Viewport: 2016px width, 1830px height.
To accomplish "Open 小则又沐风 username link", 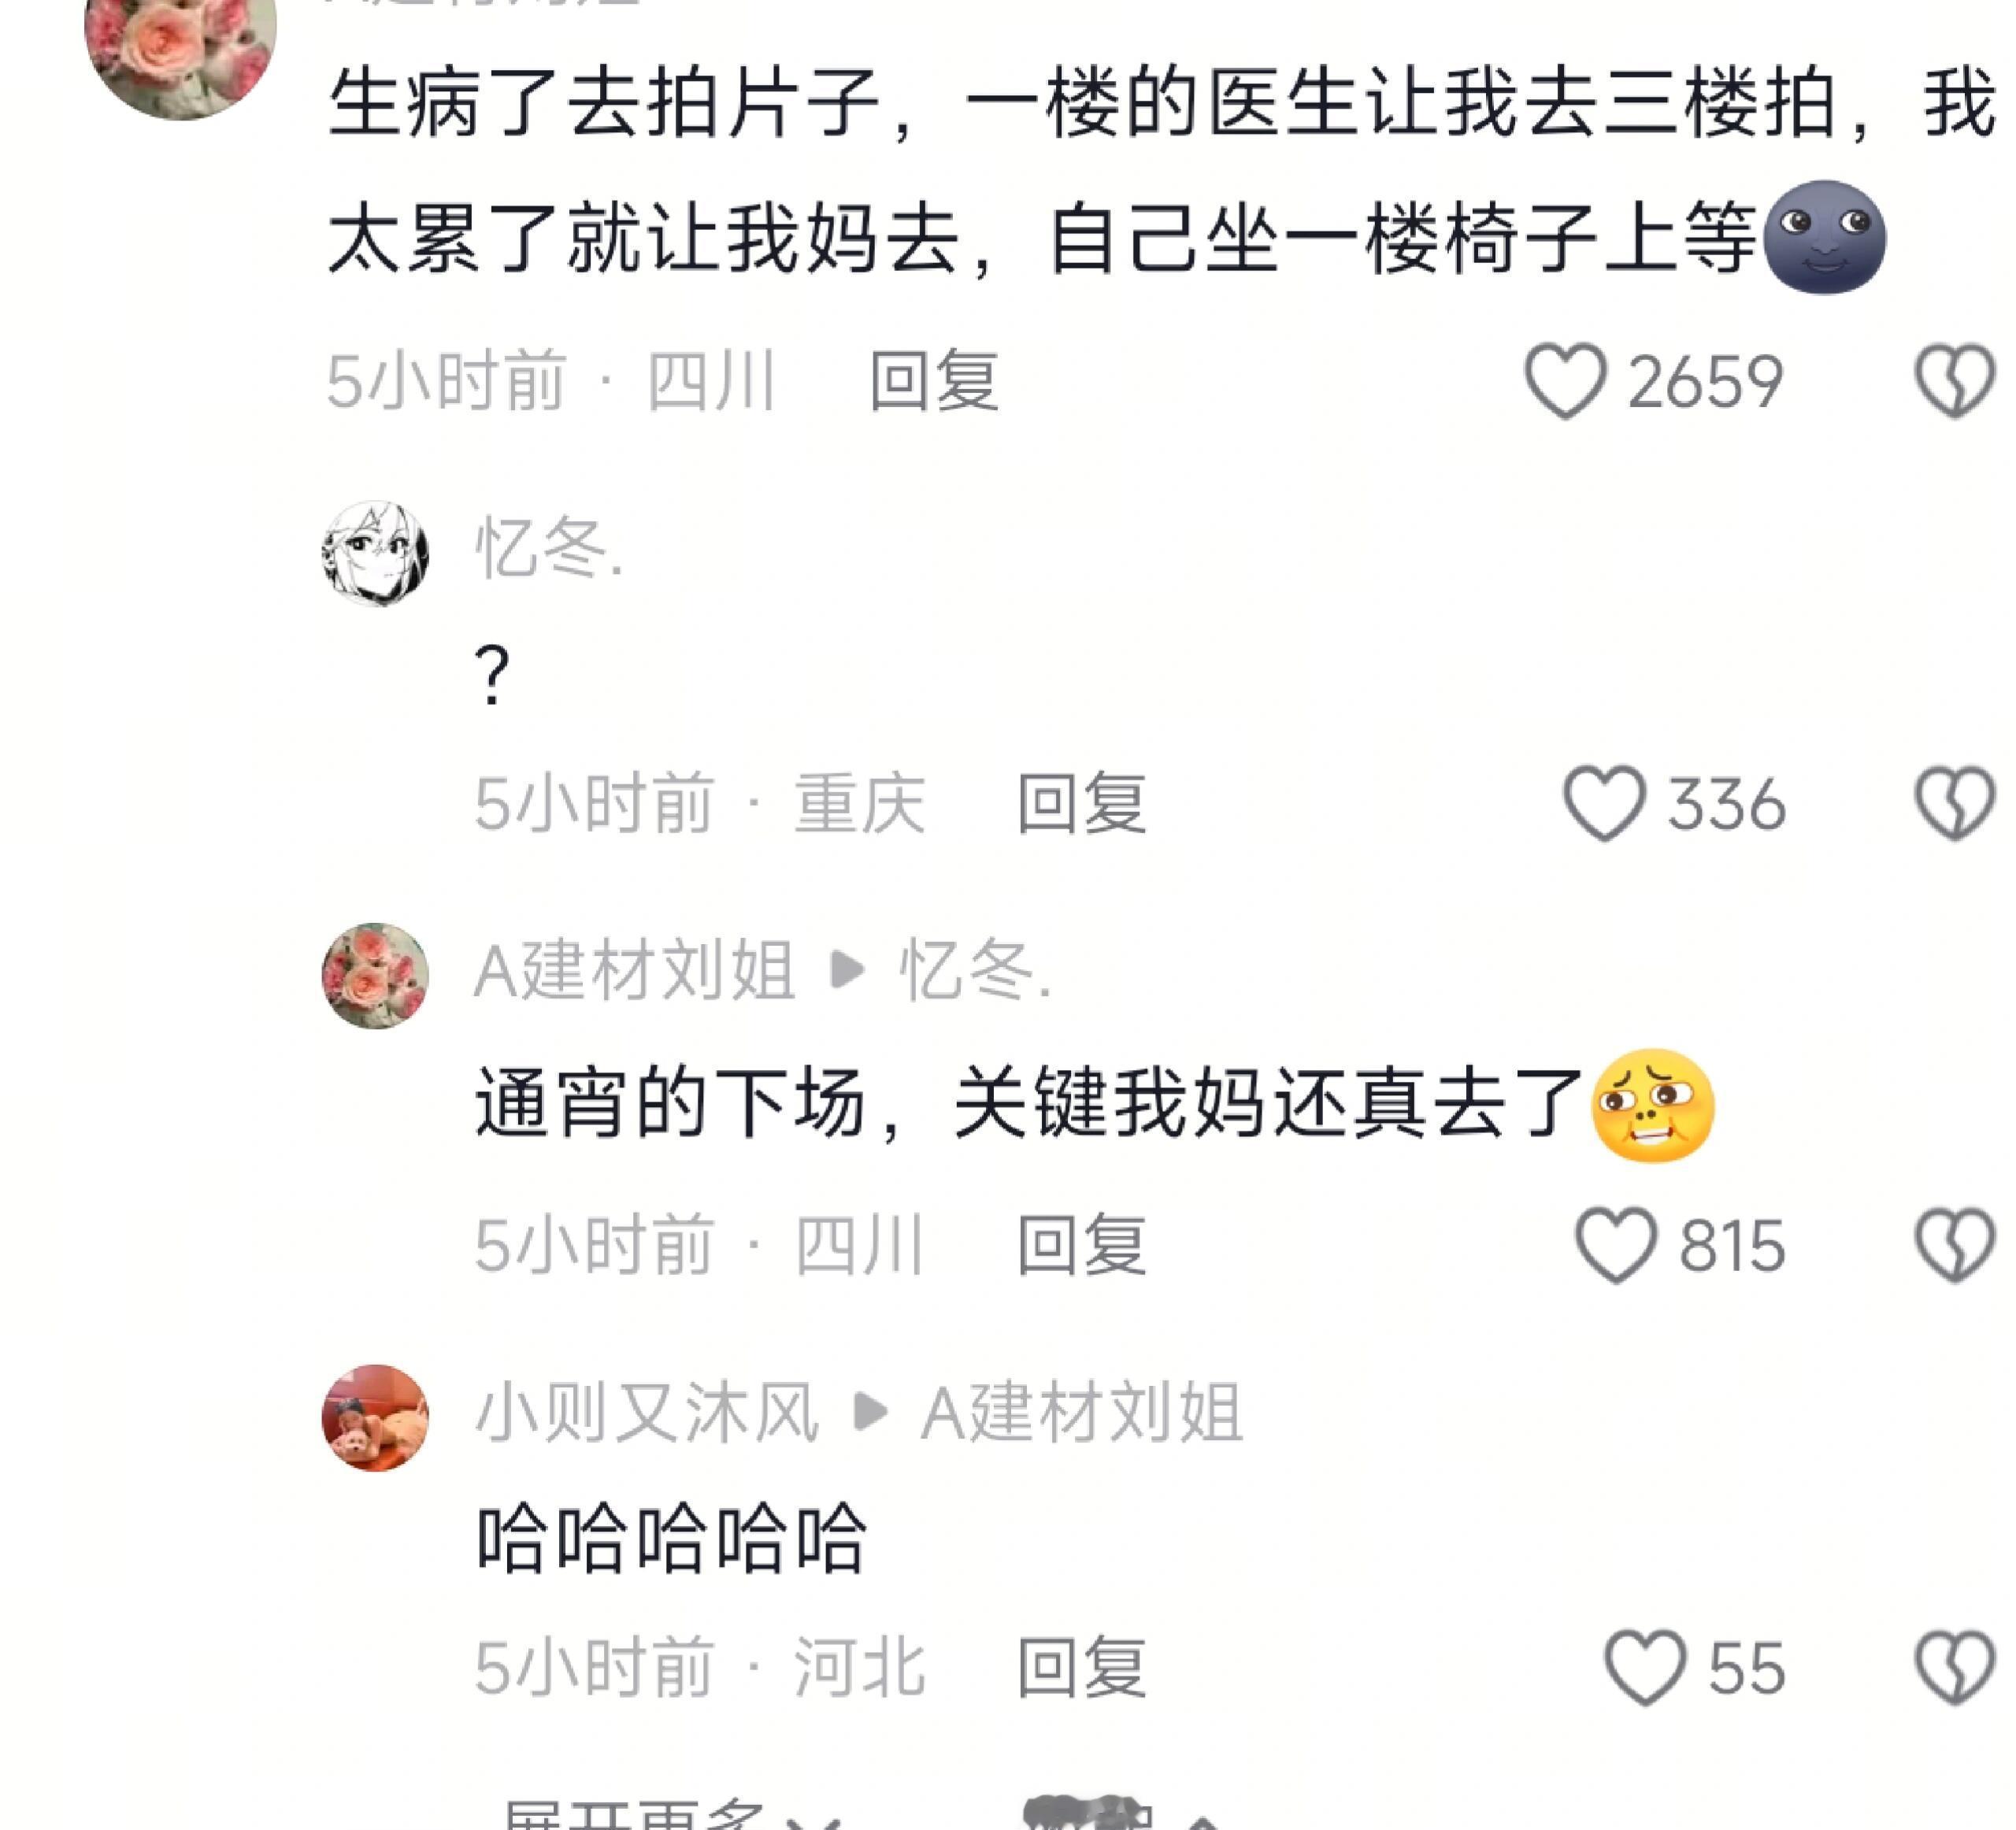I will [x=647, y=1413].
